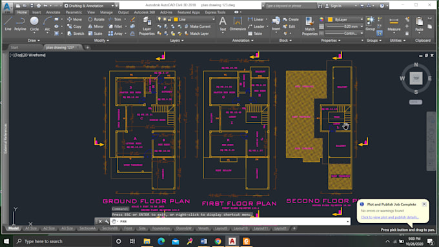This screenshot has width=439, height=247.
Task: Open the Annotate ribbon tab
Action: coord(53,12)
